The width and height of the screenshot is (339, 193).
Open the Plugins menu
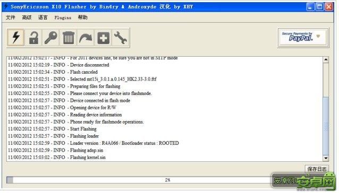point(63,17)
